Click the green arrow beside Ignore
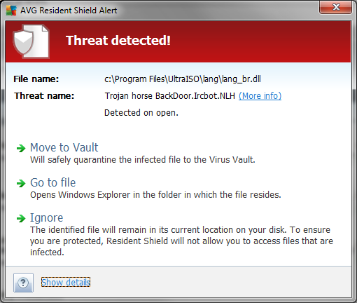The width and height of the screenshot is (357, 303). [21, 218]
